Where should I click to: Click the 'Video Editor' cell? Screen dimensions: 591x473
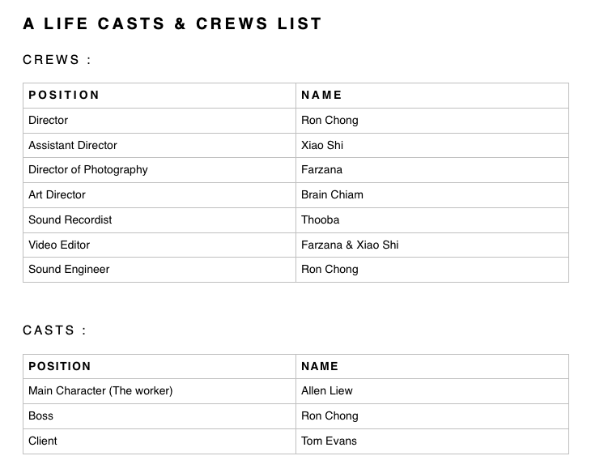pos(59,245)
